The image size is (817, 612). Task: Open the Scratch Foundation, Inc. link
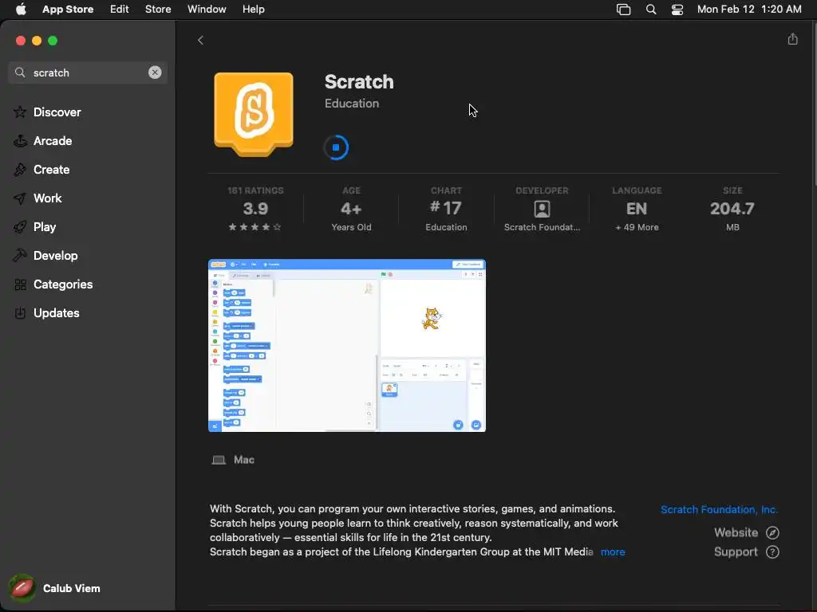[x=719, y=509]
